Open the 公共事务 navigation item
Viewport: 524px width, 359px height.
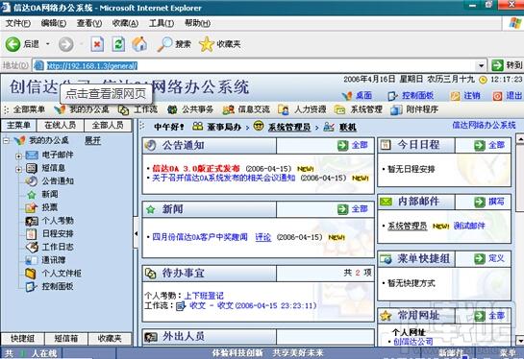(190, 109)
